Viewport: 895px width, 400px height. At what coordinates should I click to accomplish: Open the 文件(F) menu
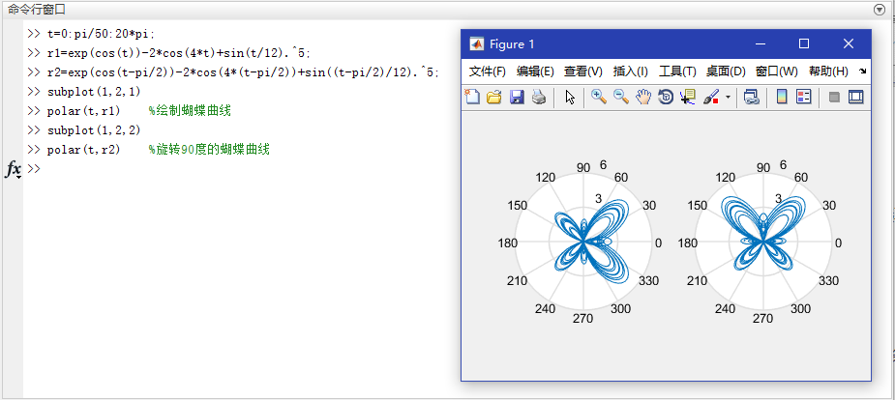coord(488,71)
